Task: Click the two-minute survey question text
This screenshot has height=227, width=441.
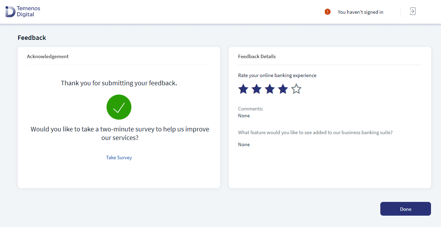Action: [x=120, y=133]
